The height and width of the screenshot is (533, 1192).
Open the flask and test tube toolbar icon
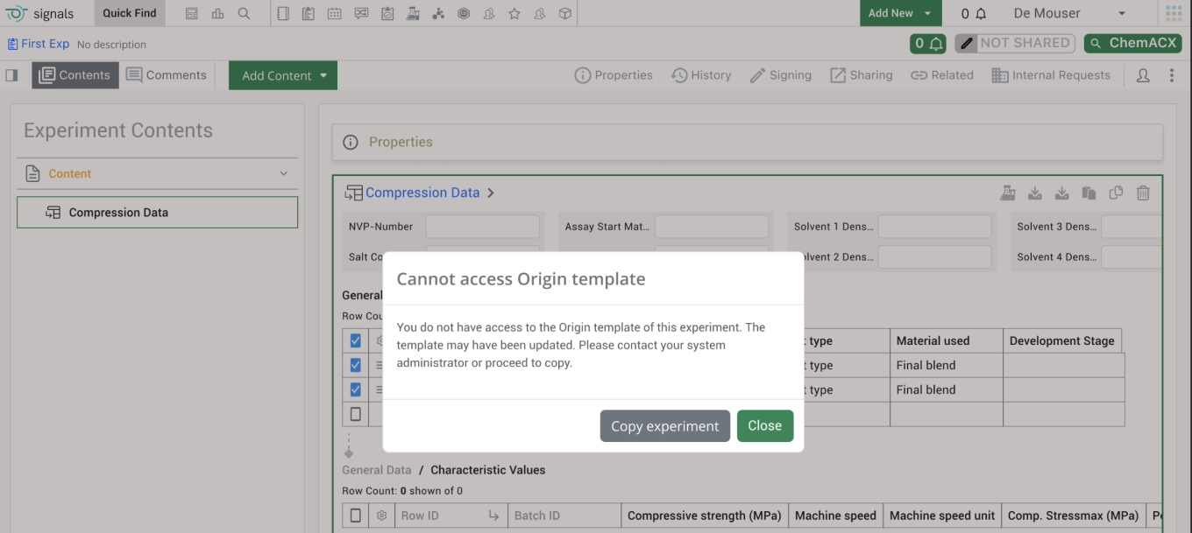point(412,13)
